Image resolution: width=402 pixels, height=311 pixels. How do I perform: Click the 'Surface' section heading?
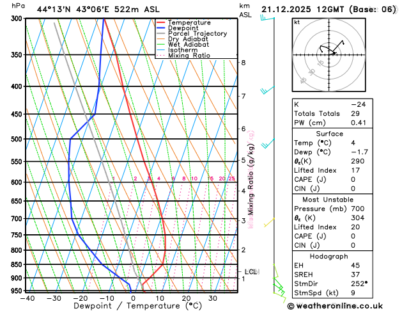click(x=329, y=134)
